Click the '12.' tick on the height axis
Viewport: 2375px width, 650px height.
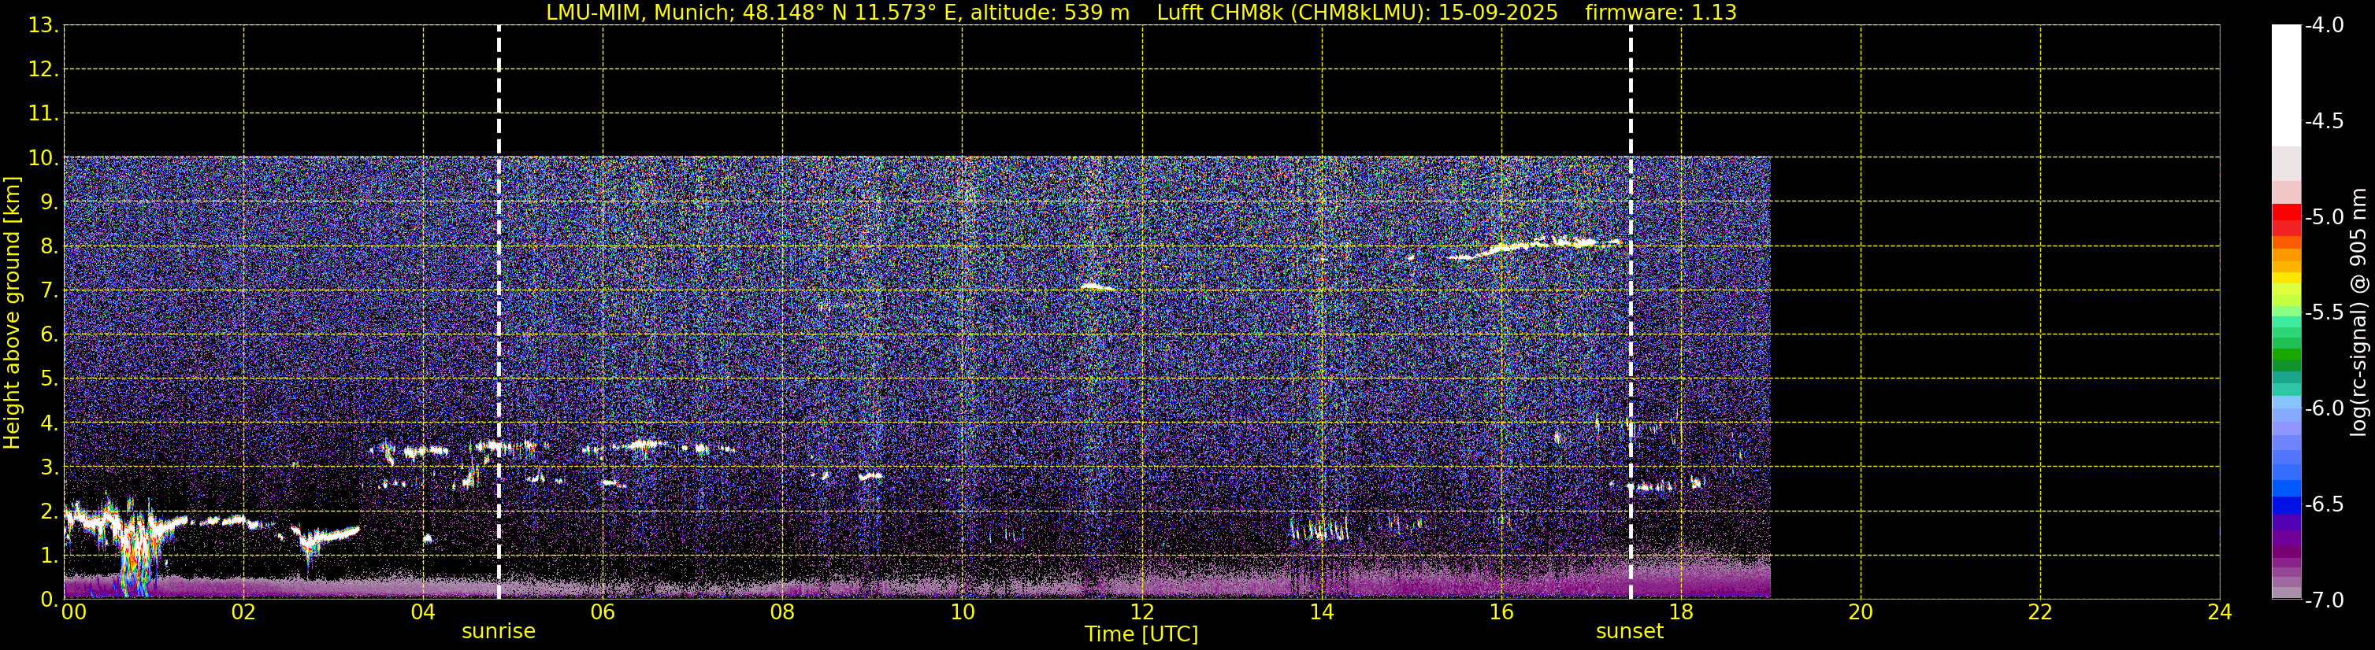point(43,69)
